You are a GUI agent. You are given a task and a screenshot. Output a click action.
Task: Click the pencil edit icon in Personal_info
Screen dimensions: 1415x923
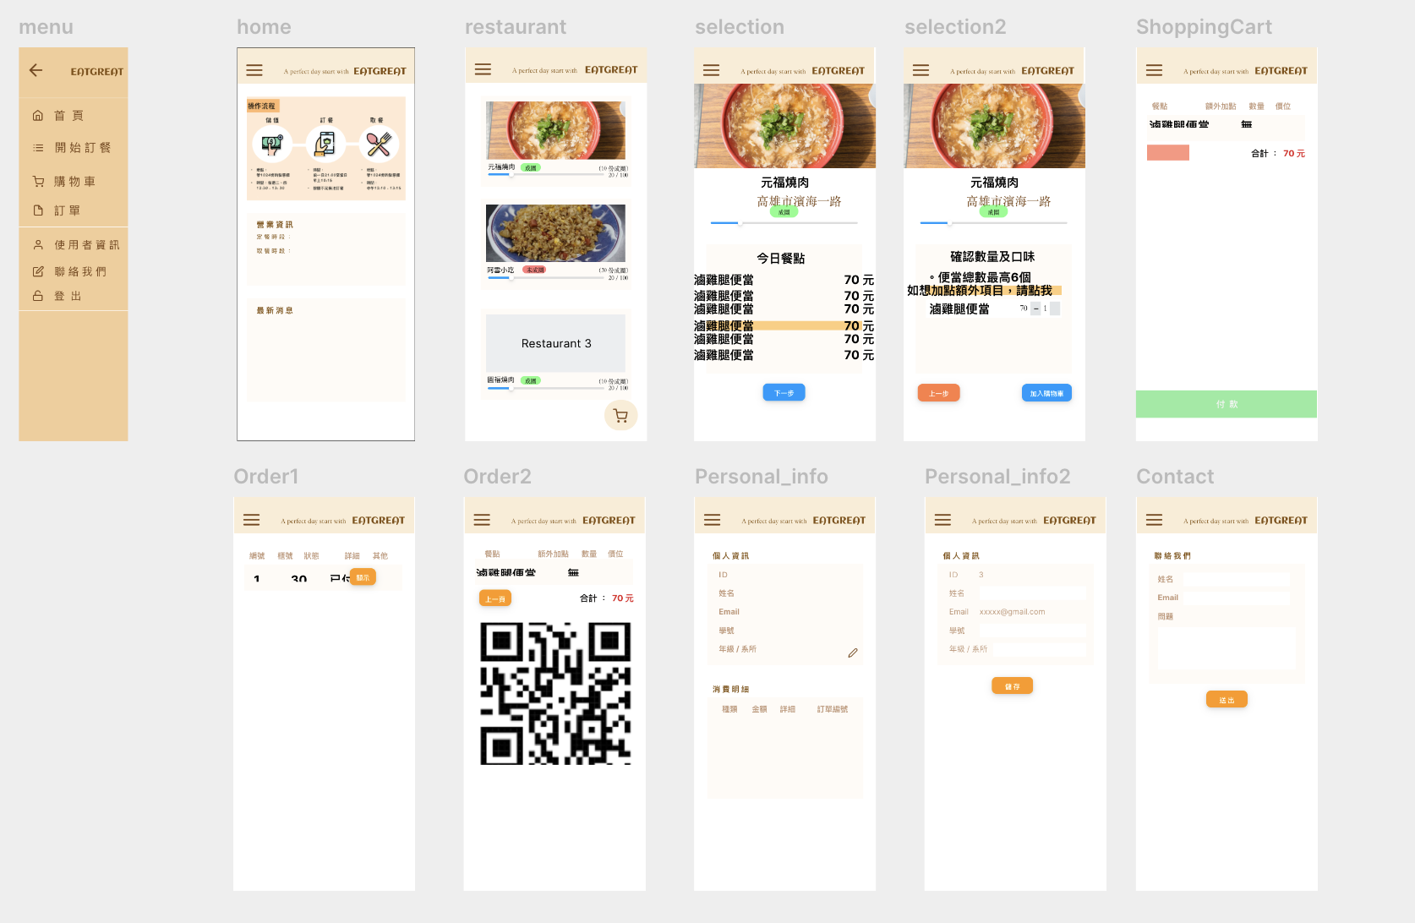point(853,653)
